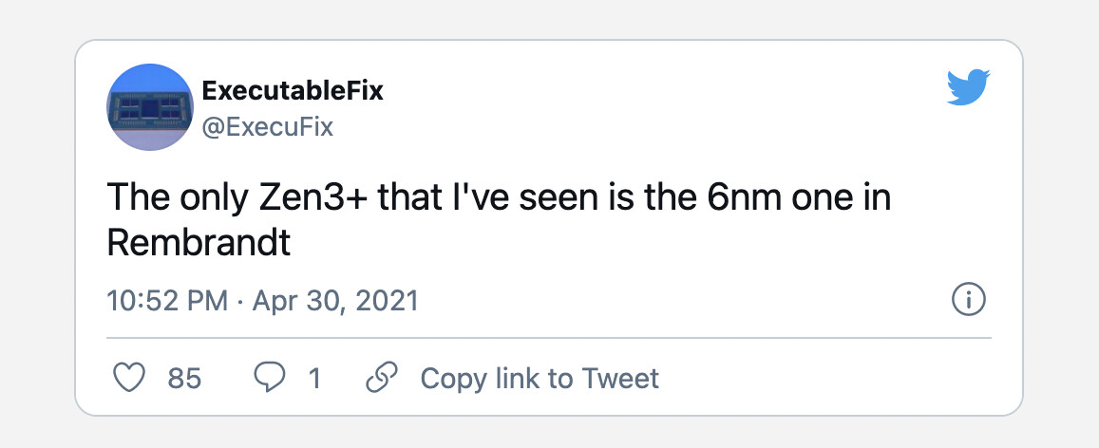Open the tweet timestamp 10:52 PM link
The image size is (1099, 448).
(x=167, y=301)
